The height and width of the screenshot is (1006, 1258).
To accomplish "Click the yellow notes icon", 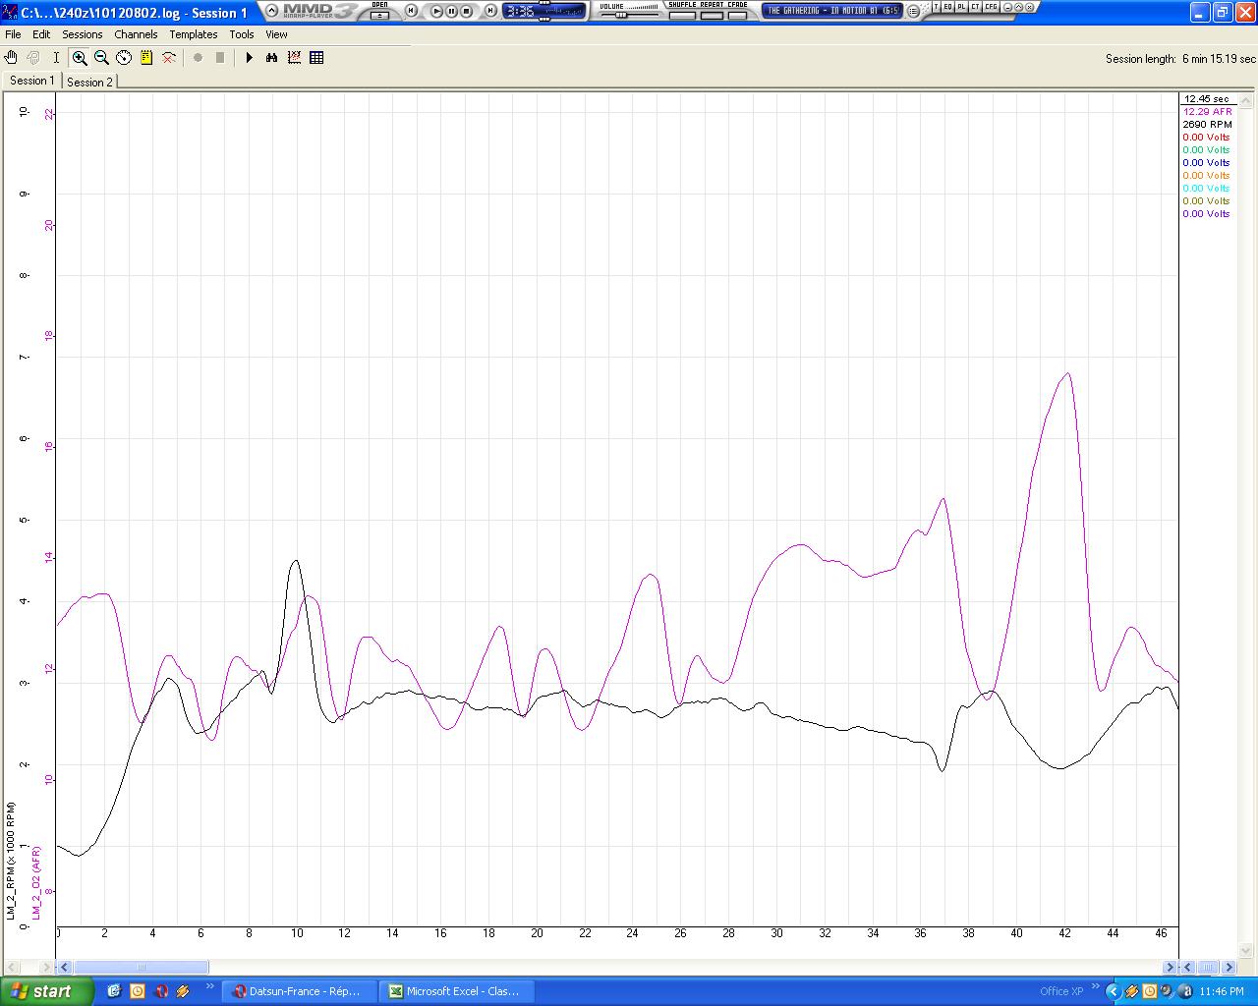I will click(146, 58).
